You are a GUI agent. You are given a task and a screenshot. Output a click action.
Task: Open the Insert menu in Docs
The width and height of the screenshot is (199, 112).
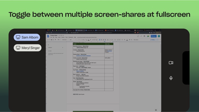pyautogui.click(x=59, y=37)
